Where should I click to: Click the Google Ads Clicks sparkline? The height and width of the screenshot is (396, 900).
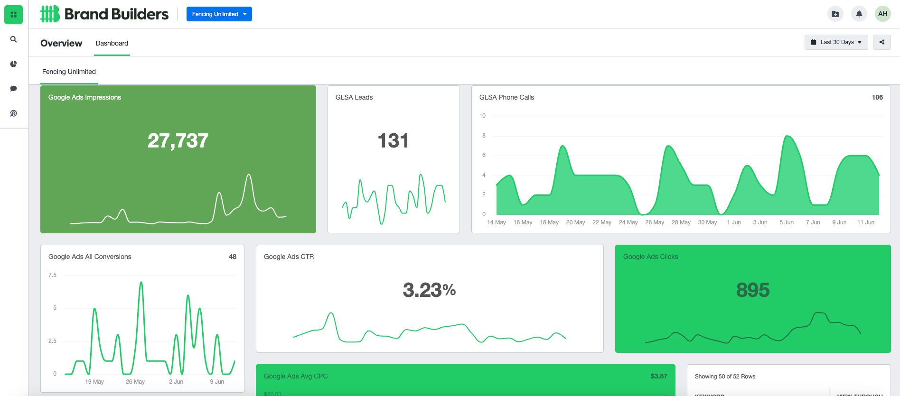(753, 327)
